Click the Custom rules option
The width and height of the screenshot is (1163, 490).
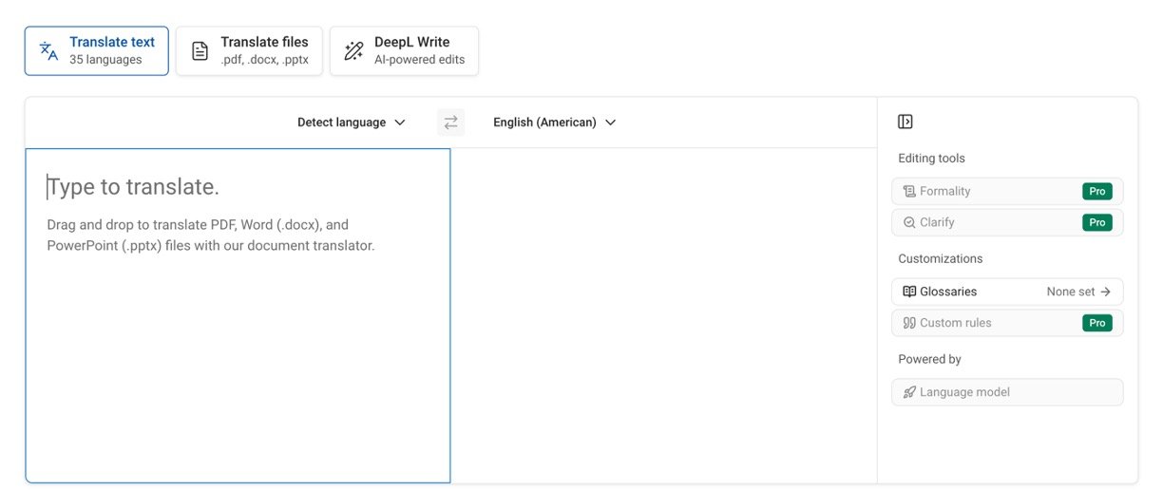tap(1007, 323)
